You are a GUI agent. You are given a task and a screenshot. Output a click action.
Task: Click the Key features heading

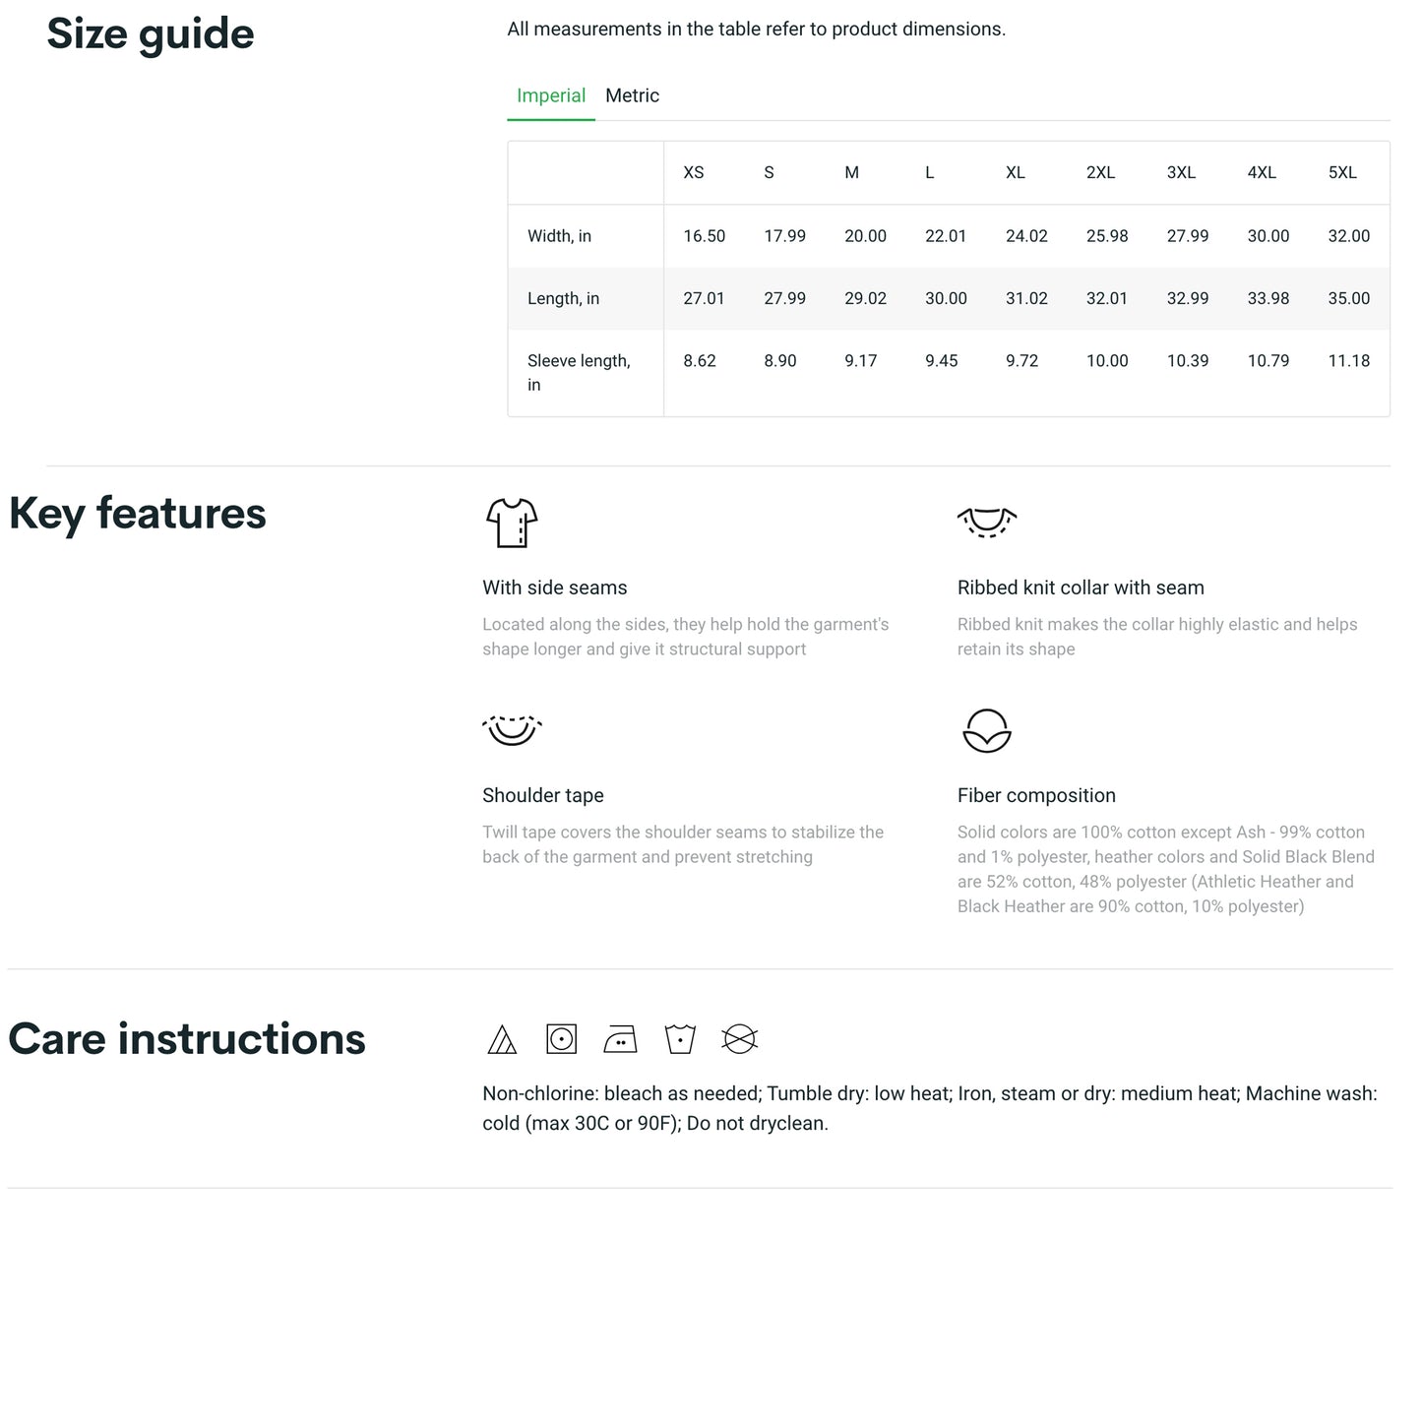[x=138, y=514]
